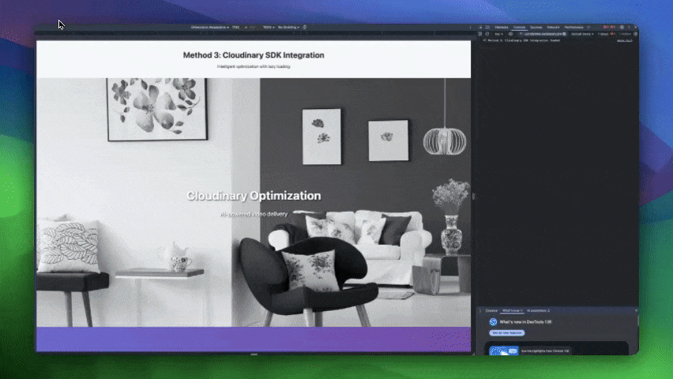Image resolution: width=673 pixels, height=379 pixels.
Task: Click the 'See all new features' button
Action: tap(507, 333)
